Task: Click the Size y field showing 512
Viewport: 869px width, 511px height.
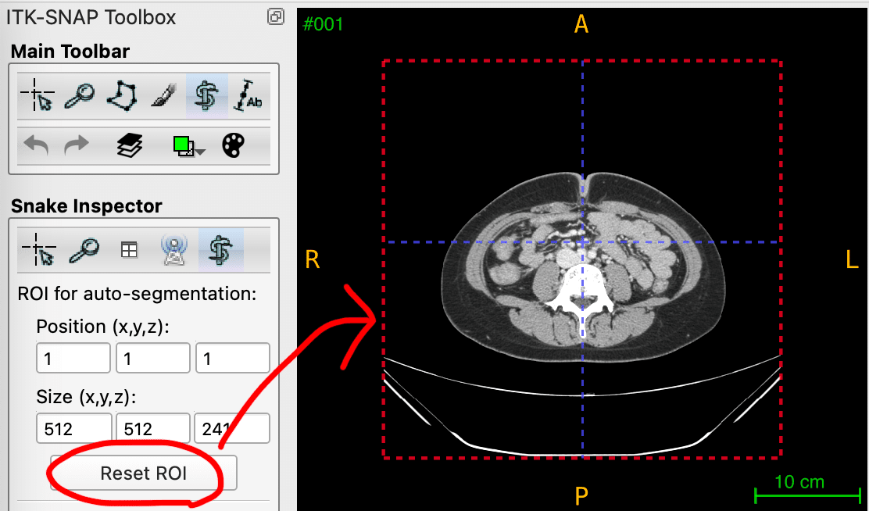Action: [153, 428]
